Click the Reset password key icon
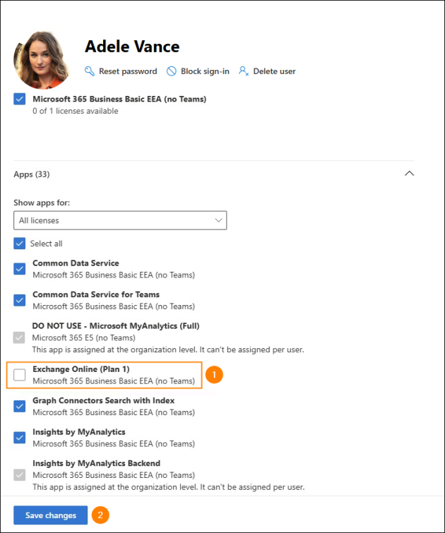Image resolution: width=445 pixels, height=533 pixels. pos(90,71)
